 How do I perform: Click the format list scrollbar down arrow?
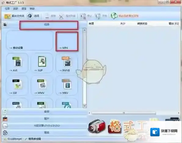click(x=85, y=106)
